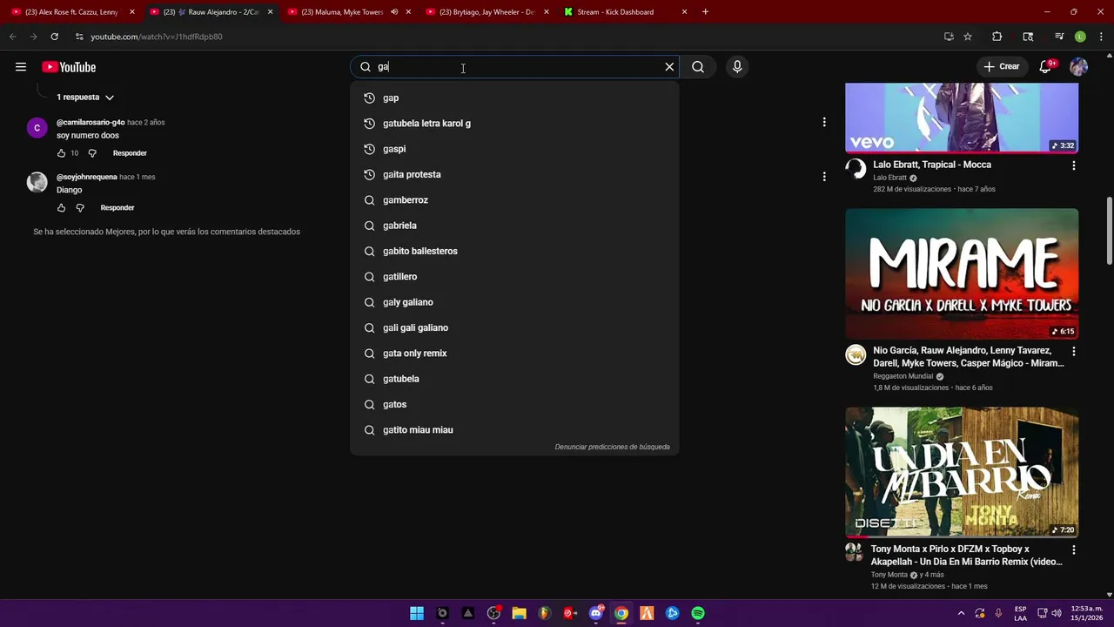Open options for the @camilarosario-g4o comment
This screenshot has height=627, width=1114.
click(x=824, y=122)
